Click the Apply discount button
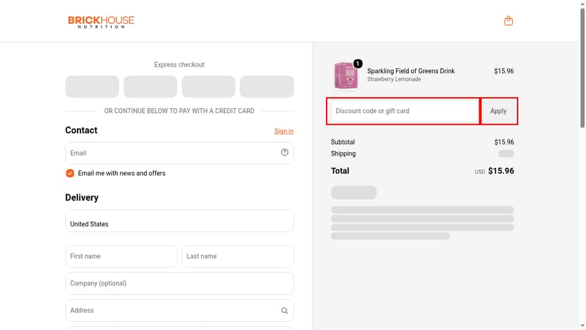The width and height of the screenshot is (586, 330). tap(498, 111)
